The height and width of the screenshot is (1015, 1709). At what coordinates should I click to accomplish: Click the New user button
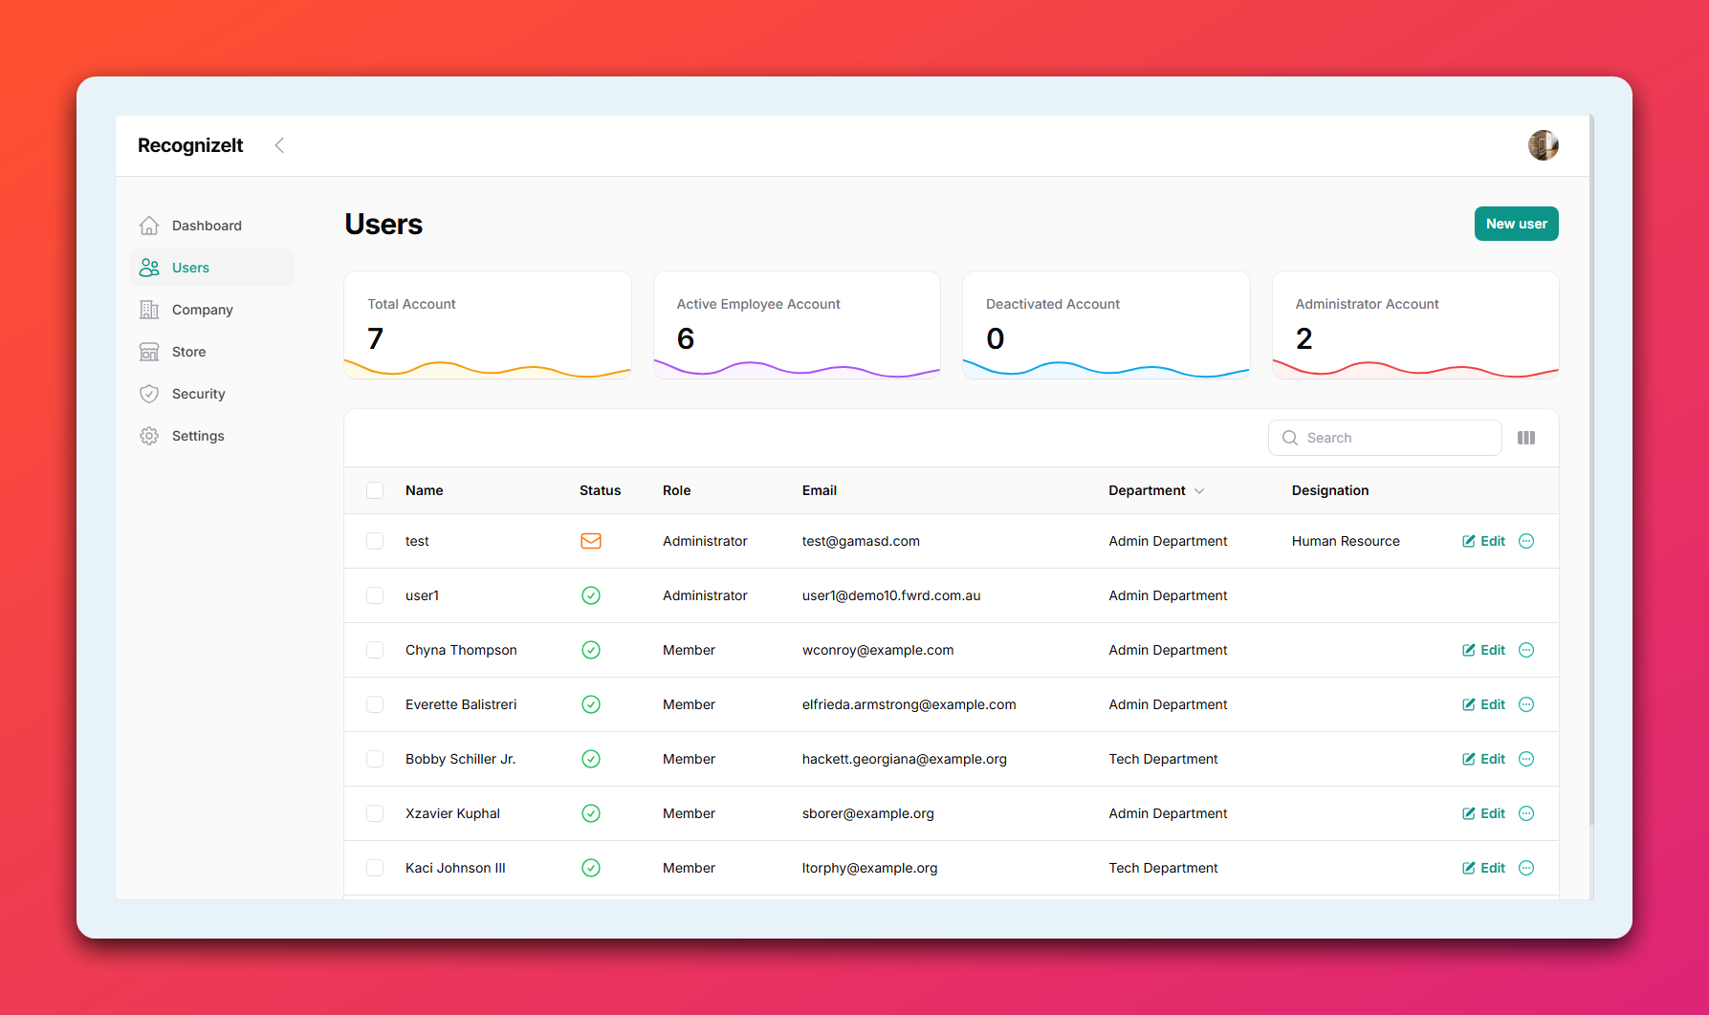click(1516, 224)
